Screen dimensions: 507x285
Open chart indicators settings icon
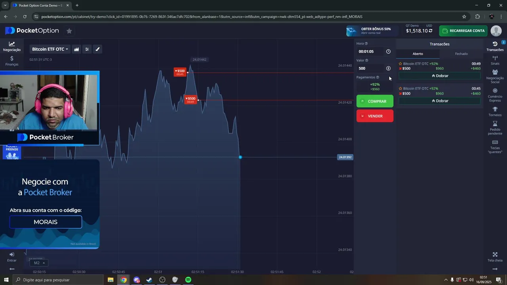87,49
